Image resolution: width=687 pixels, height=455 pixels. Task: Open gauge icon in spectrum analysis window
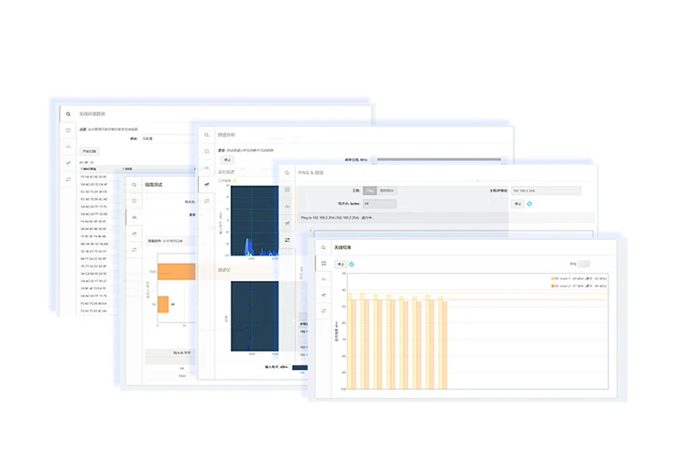click(206, 168)
